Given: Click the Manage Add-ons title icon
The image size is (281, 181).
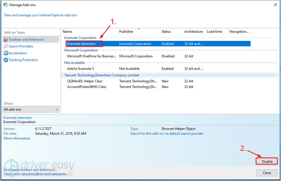Looking at the screenshot, I should click(x=6, y=5).
